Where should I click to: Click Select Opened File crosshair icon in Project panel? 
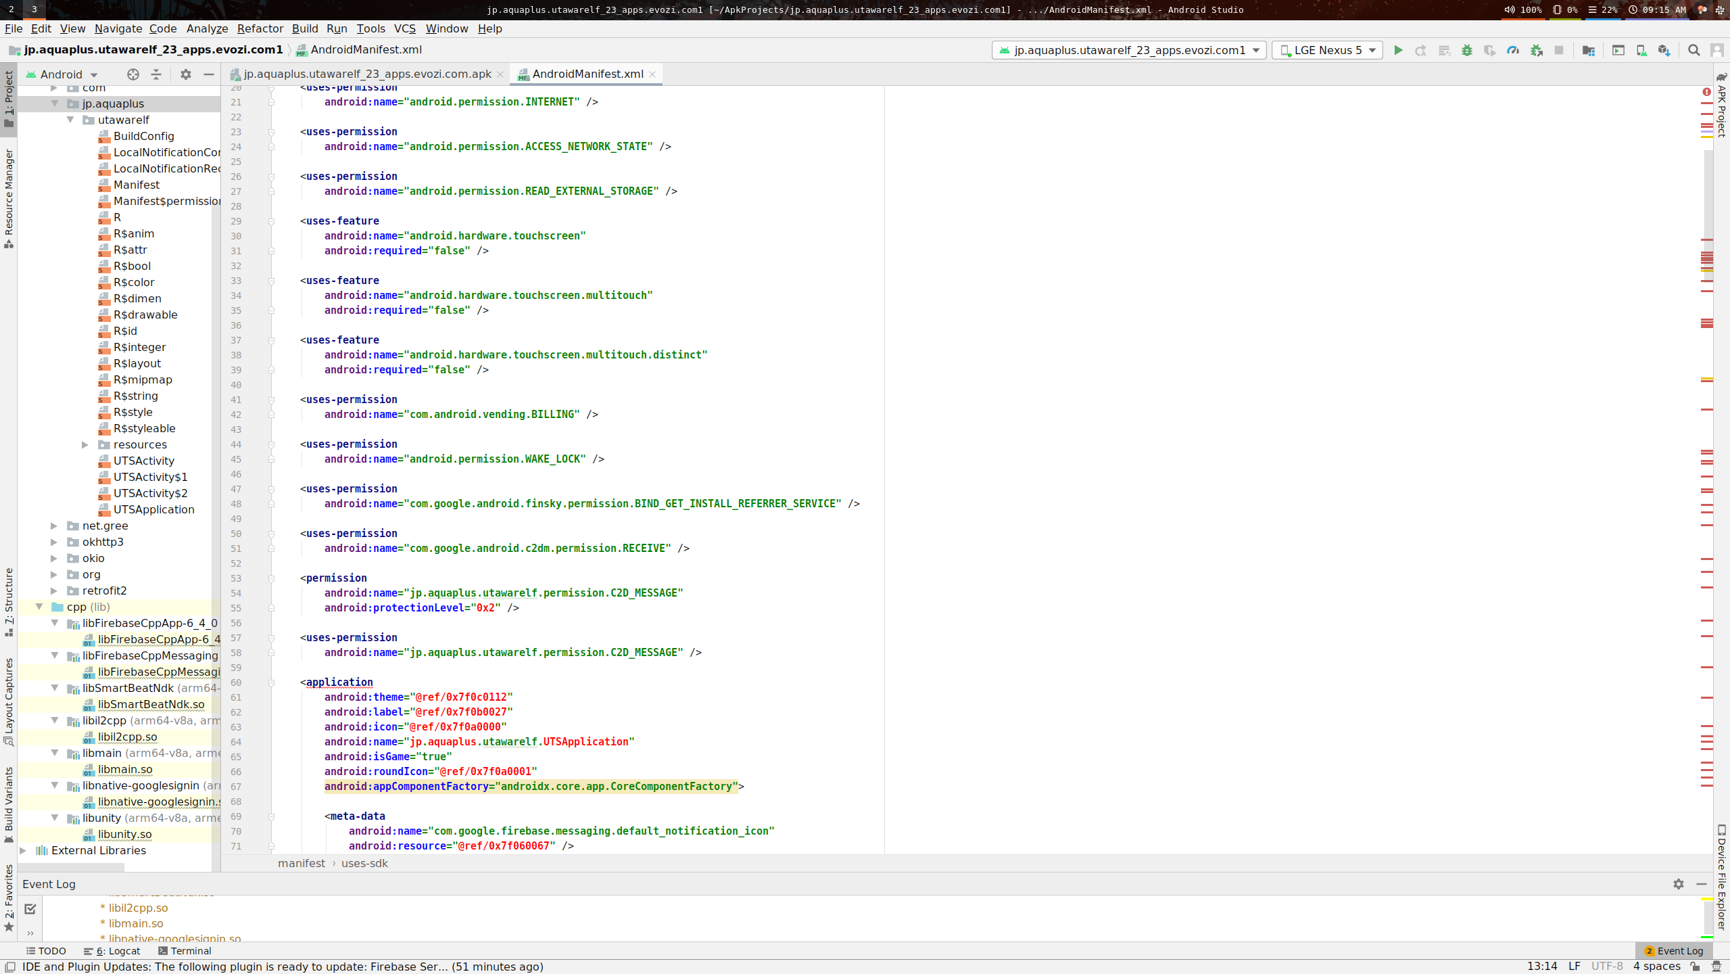point(133,74)
